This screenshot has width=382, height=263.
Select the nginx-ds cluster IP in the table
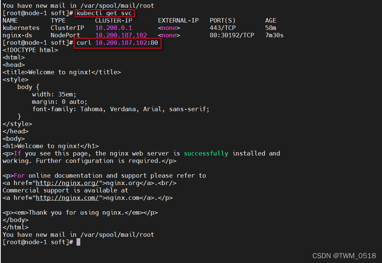click(121, 35)
